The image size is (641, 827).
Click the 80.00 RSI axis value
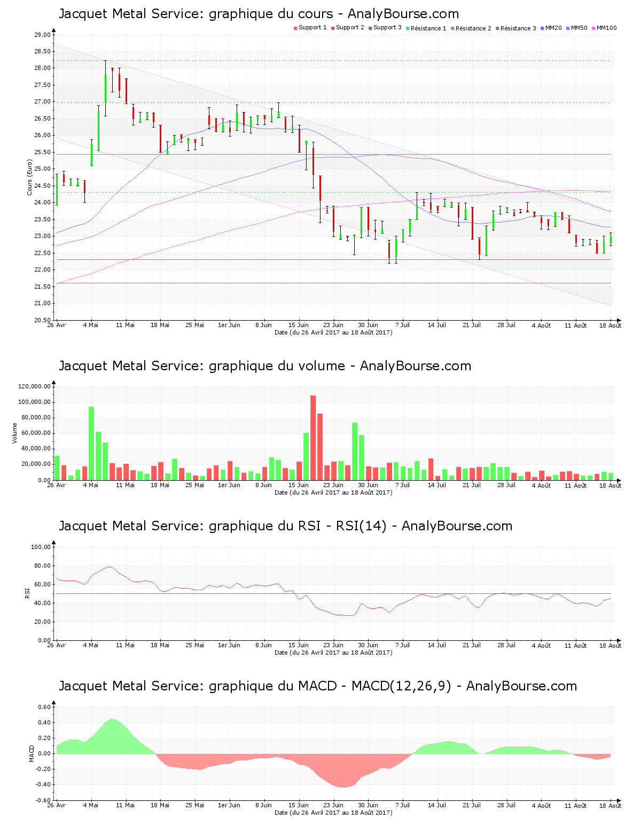(43, 566)
